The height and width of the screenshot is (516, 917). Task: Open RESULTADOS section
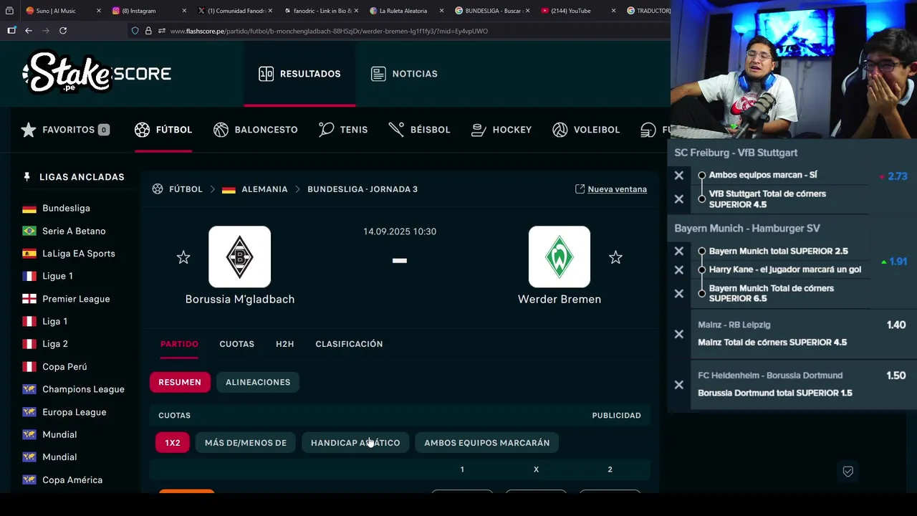299,74
